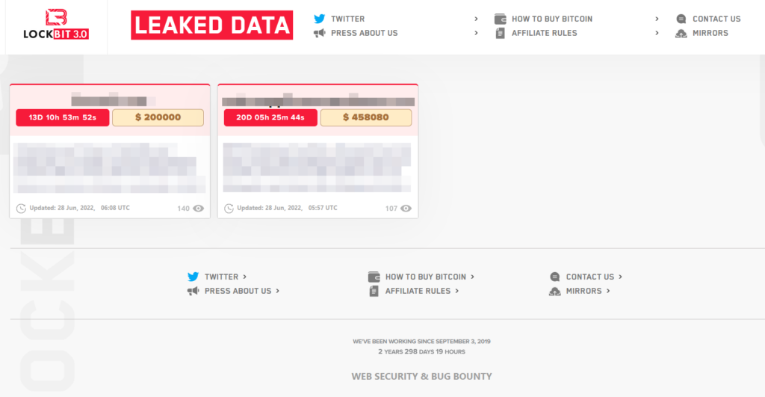The image size is (765, 397).
Task: Click the clock icon on first card
Action: pyautogui.click(x=21, y=209)
